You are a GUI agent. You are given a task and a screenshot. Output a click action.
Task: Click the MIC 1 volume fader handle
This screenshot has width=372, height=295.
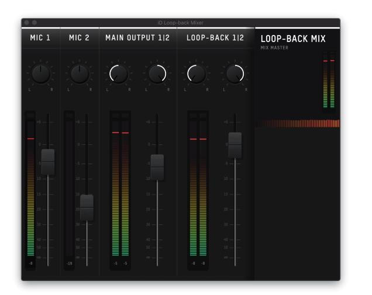pos(48,162)
